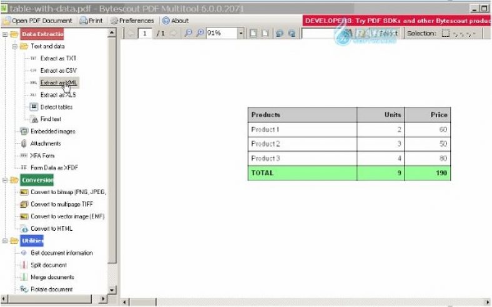Open PDF Document from the toolbar
This screenshot has width=492, height=307.
click(x=37, y=21)
